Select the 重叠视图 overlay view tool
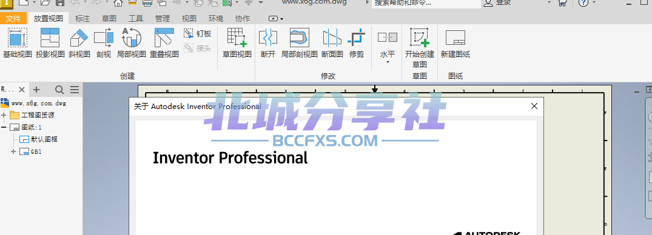This screenshot has height=235, width=652. (164, 43)
